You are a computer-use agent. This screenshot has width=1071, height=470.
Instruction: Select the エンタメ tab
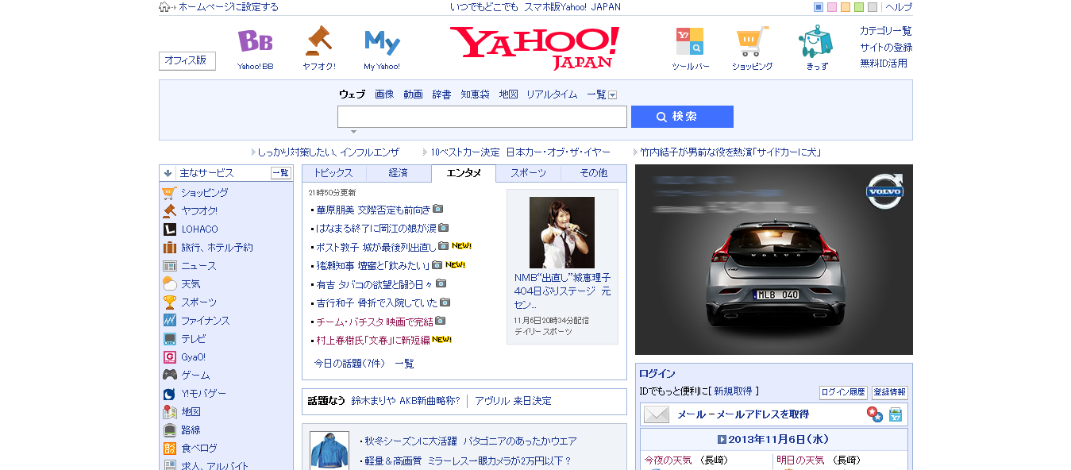tap(464, 173)
